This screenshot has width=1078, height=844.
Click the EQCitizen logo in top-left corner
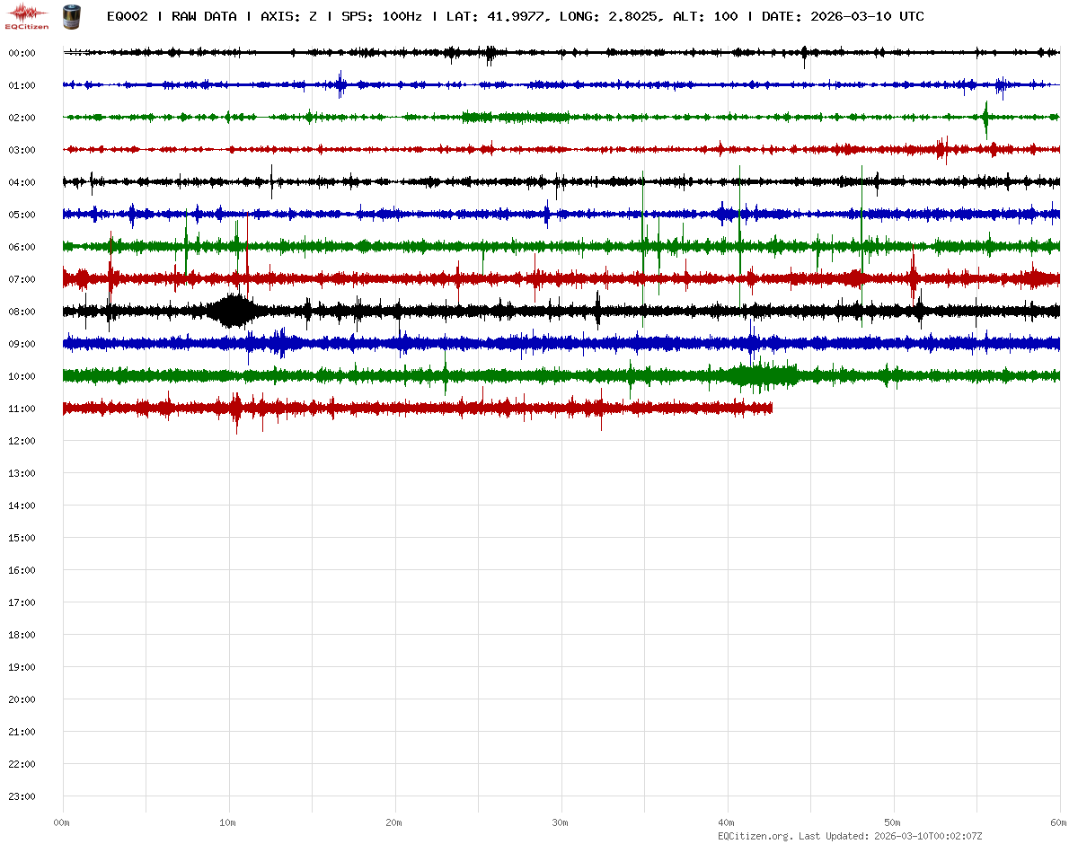tap(27, 15)
